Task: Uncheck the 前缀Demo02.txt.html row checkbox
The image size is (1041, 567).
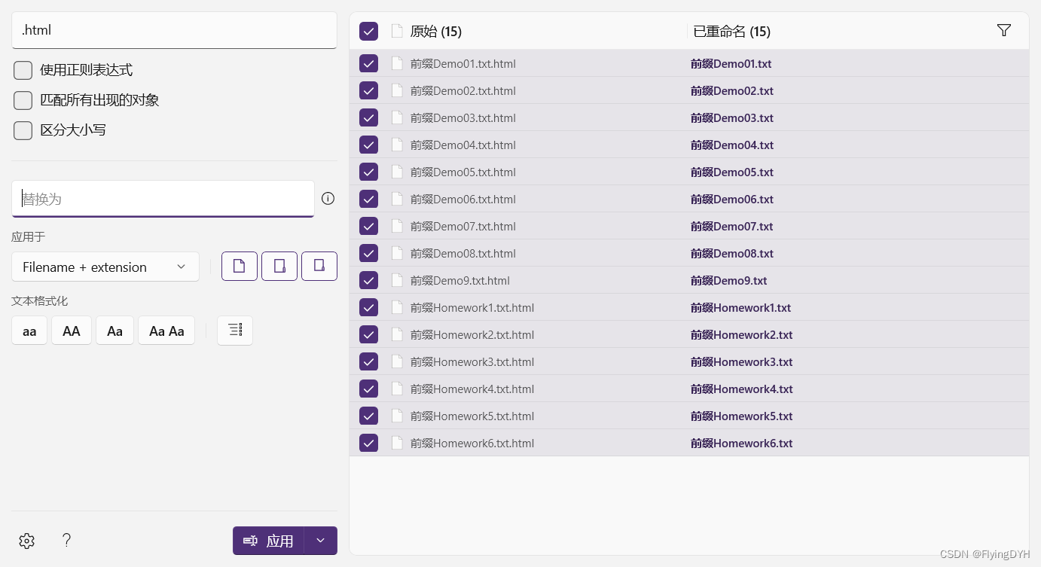Action: pos(368,91)
